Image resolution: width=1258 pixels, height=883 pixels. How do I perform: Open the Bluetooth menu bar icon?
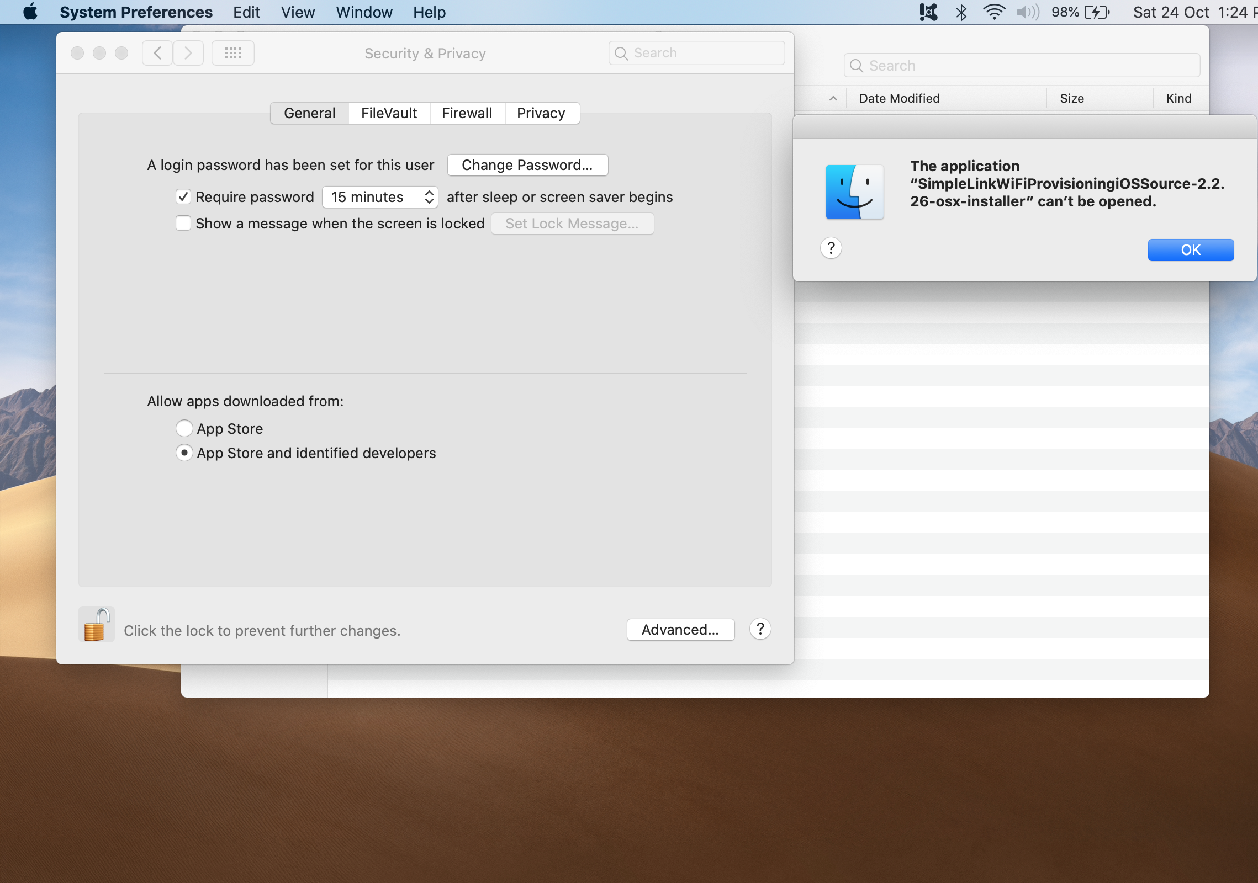[x=961, y=12]
